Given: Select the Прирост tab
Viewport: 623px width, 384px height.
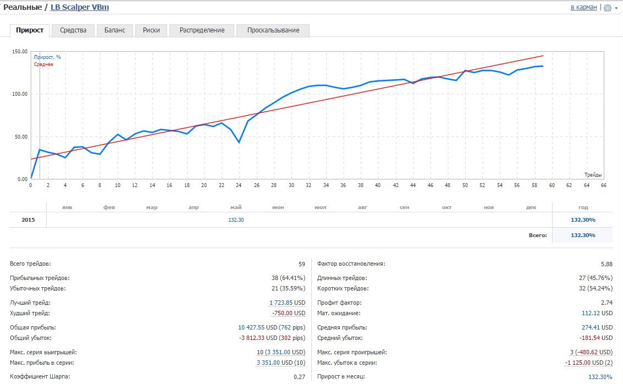Looking at the screenshot, I should [30, 30].
